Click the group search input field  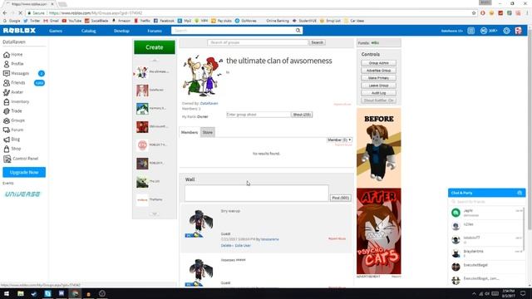coord(258,42)
